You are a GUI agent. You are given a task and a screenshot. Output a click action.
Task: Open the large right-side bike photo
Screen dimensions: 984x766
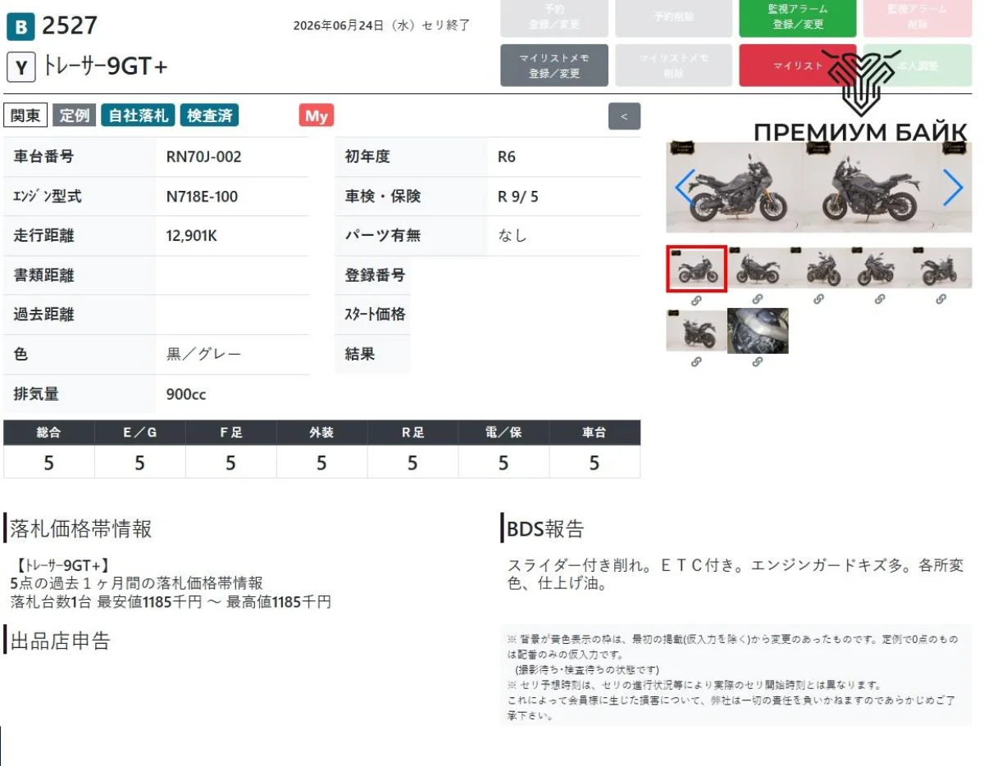click(x=872, y=188)
